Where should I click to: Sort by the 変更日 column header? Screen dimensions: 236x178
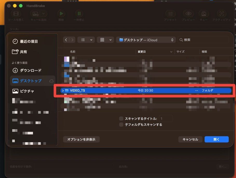pyautogui.click(x=142, y=52)
